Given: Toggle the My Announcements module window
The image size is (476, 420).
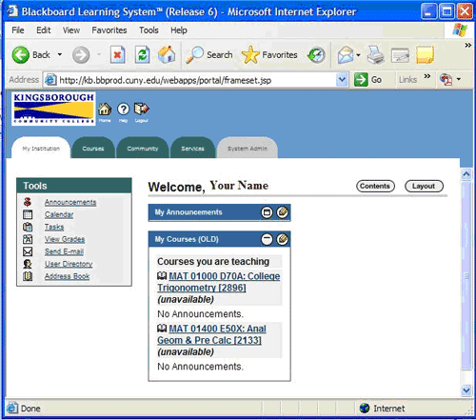Looking at the screenshot, I should (267, 212).
